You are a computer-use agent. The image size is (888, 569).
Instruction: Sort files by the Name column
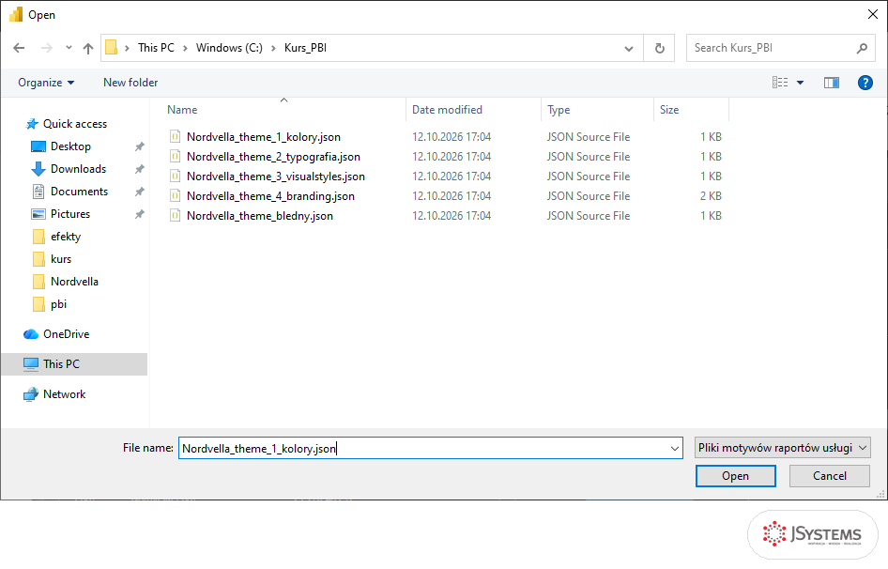coord(182,110)
